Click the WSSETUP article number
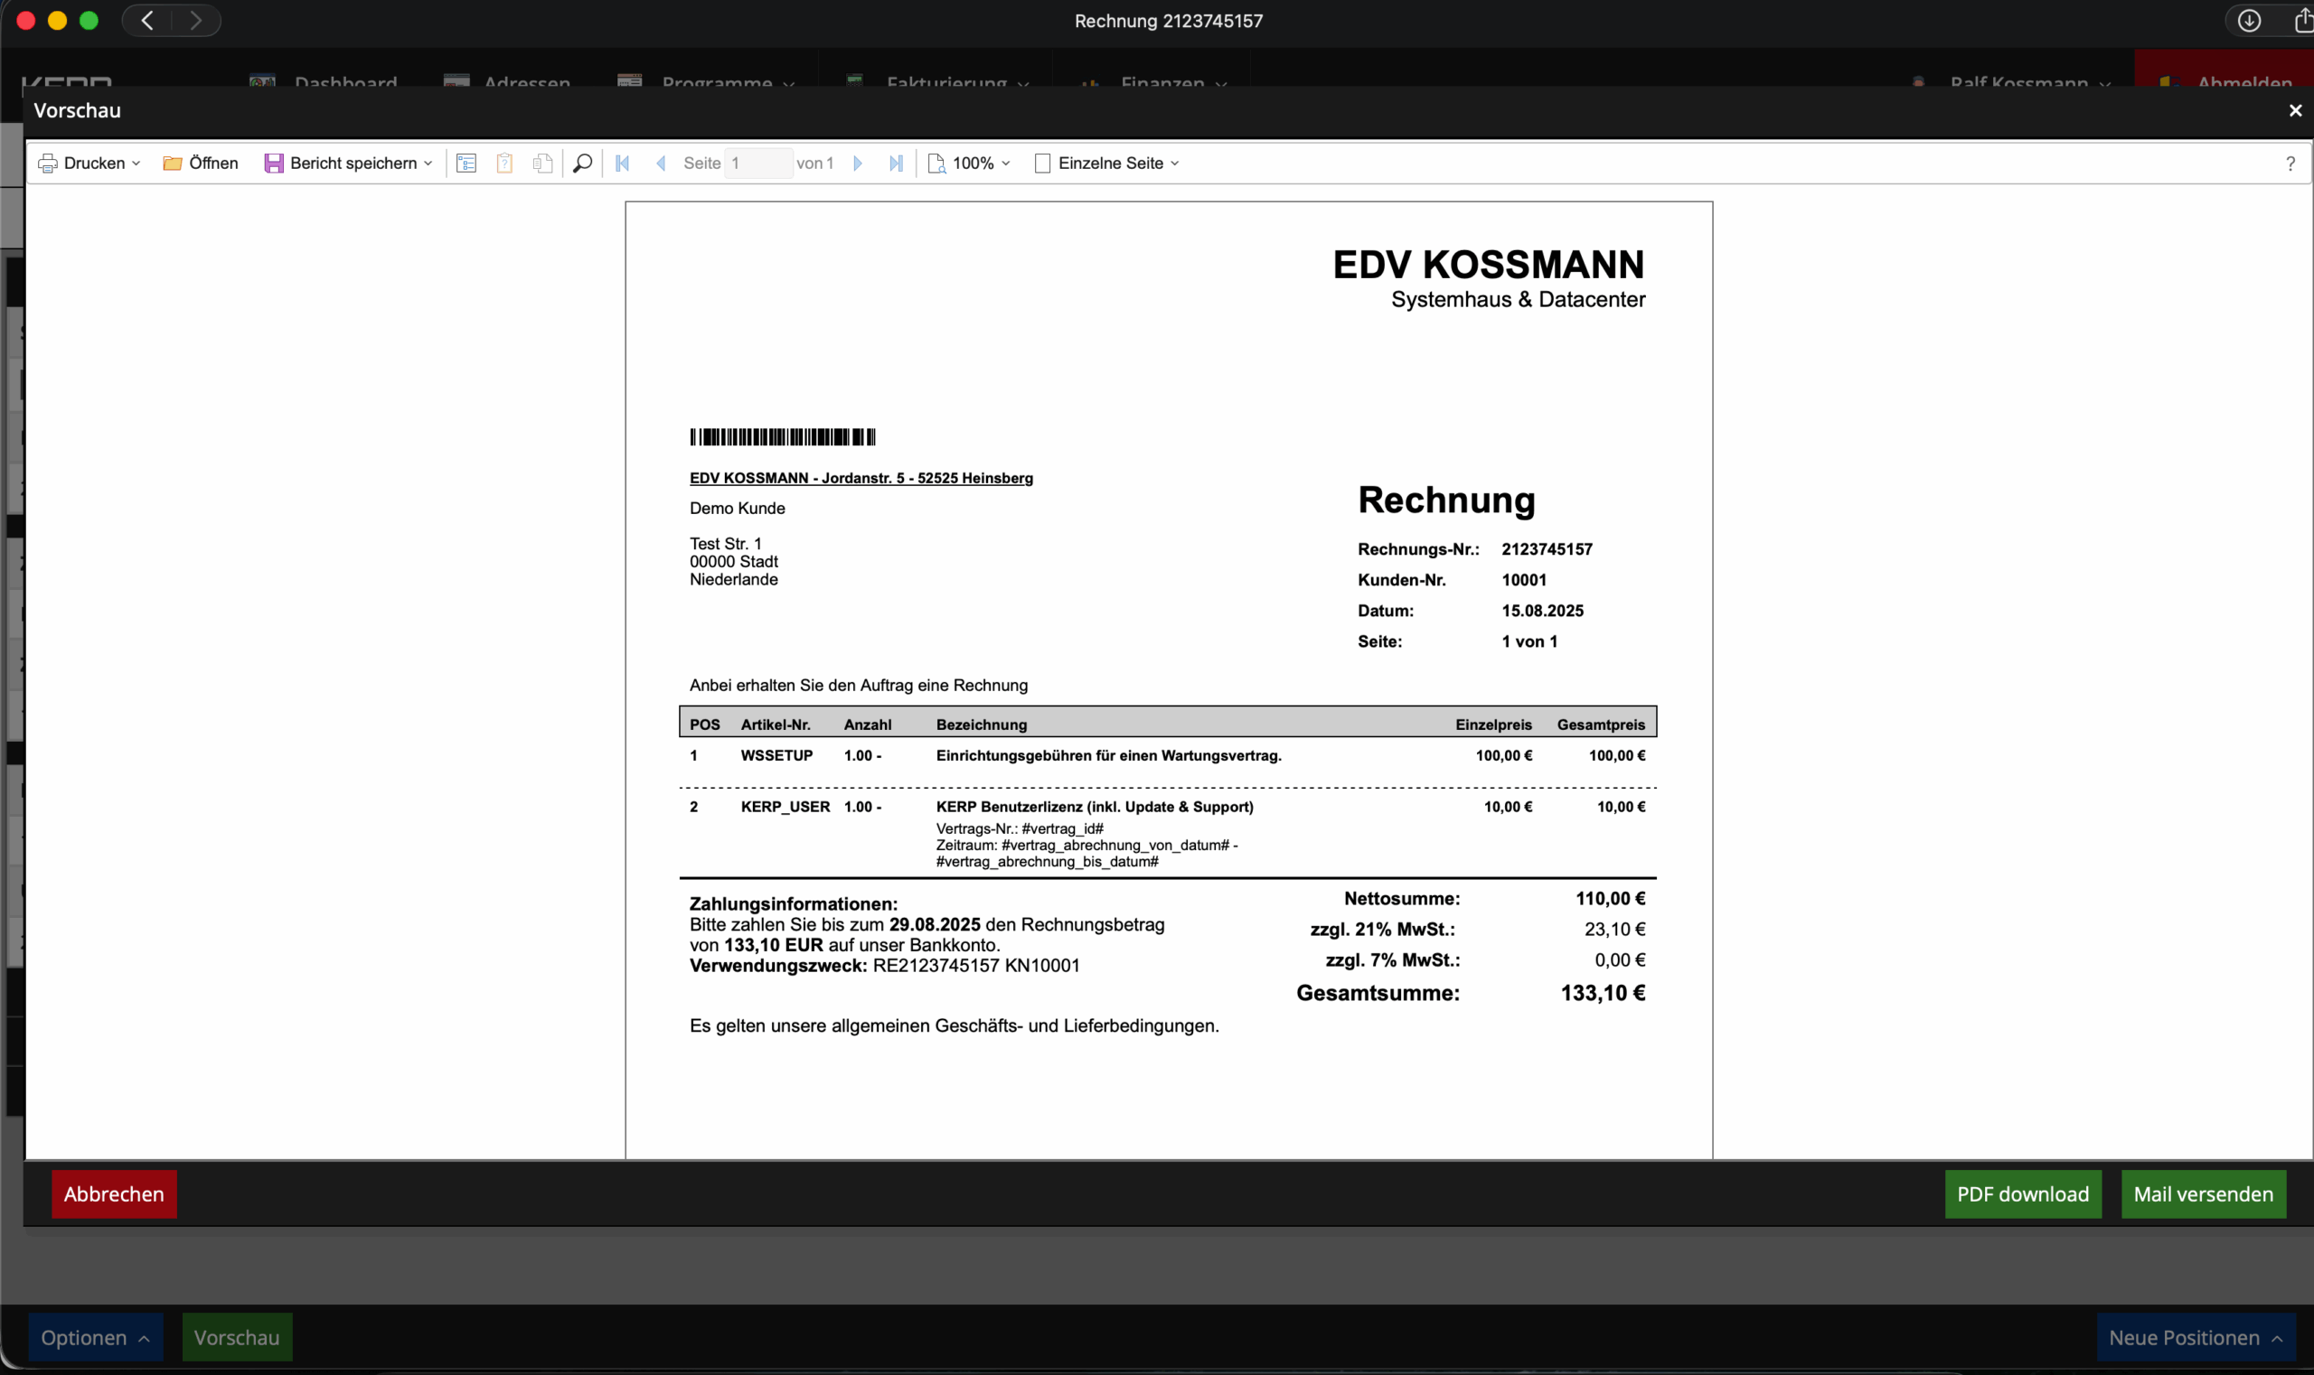This screenshot has height=1375, width=2314. coord(776,755)
